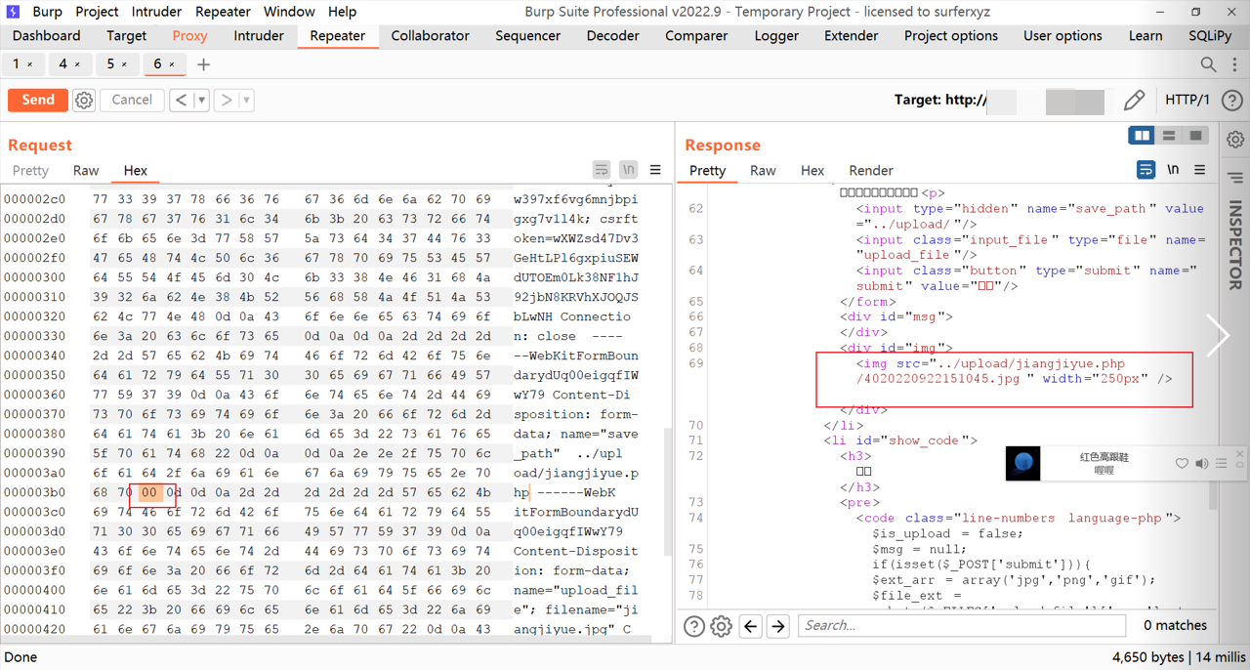This screenshot has width=1250, height=670.
Task: Click the Repeater help question mark icon
Action: pos(1232,100)
